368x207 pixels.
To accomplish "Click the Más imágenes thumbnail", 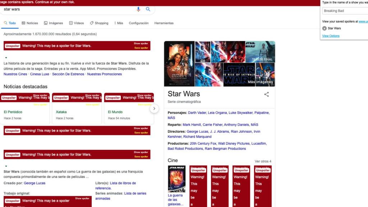I will pyautogui.click(x=265, y=75).
